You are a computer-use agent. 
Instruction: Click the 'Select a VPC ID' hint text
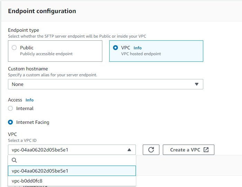[x=22, y=140]
